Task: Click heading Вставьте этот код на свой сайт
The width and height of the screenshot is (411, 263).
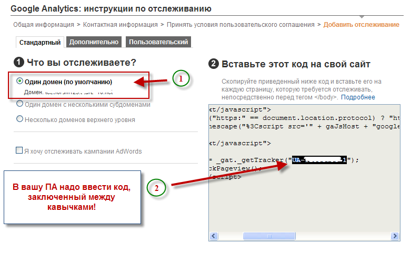Action: click(x=296, y=64)
